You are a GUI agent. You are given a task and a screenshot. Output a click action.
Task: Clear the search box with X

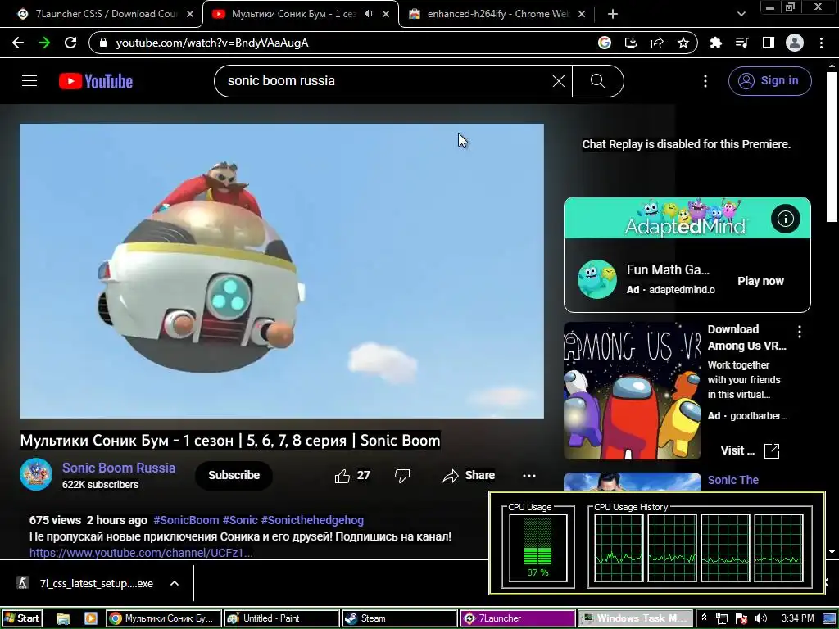coord(559,81)
